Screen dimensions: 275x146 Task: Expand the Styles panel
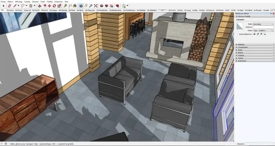coord(254,50)
